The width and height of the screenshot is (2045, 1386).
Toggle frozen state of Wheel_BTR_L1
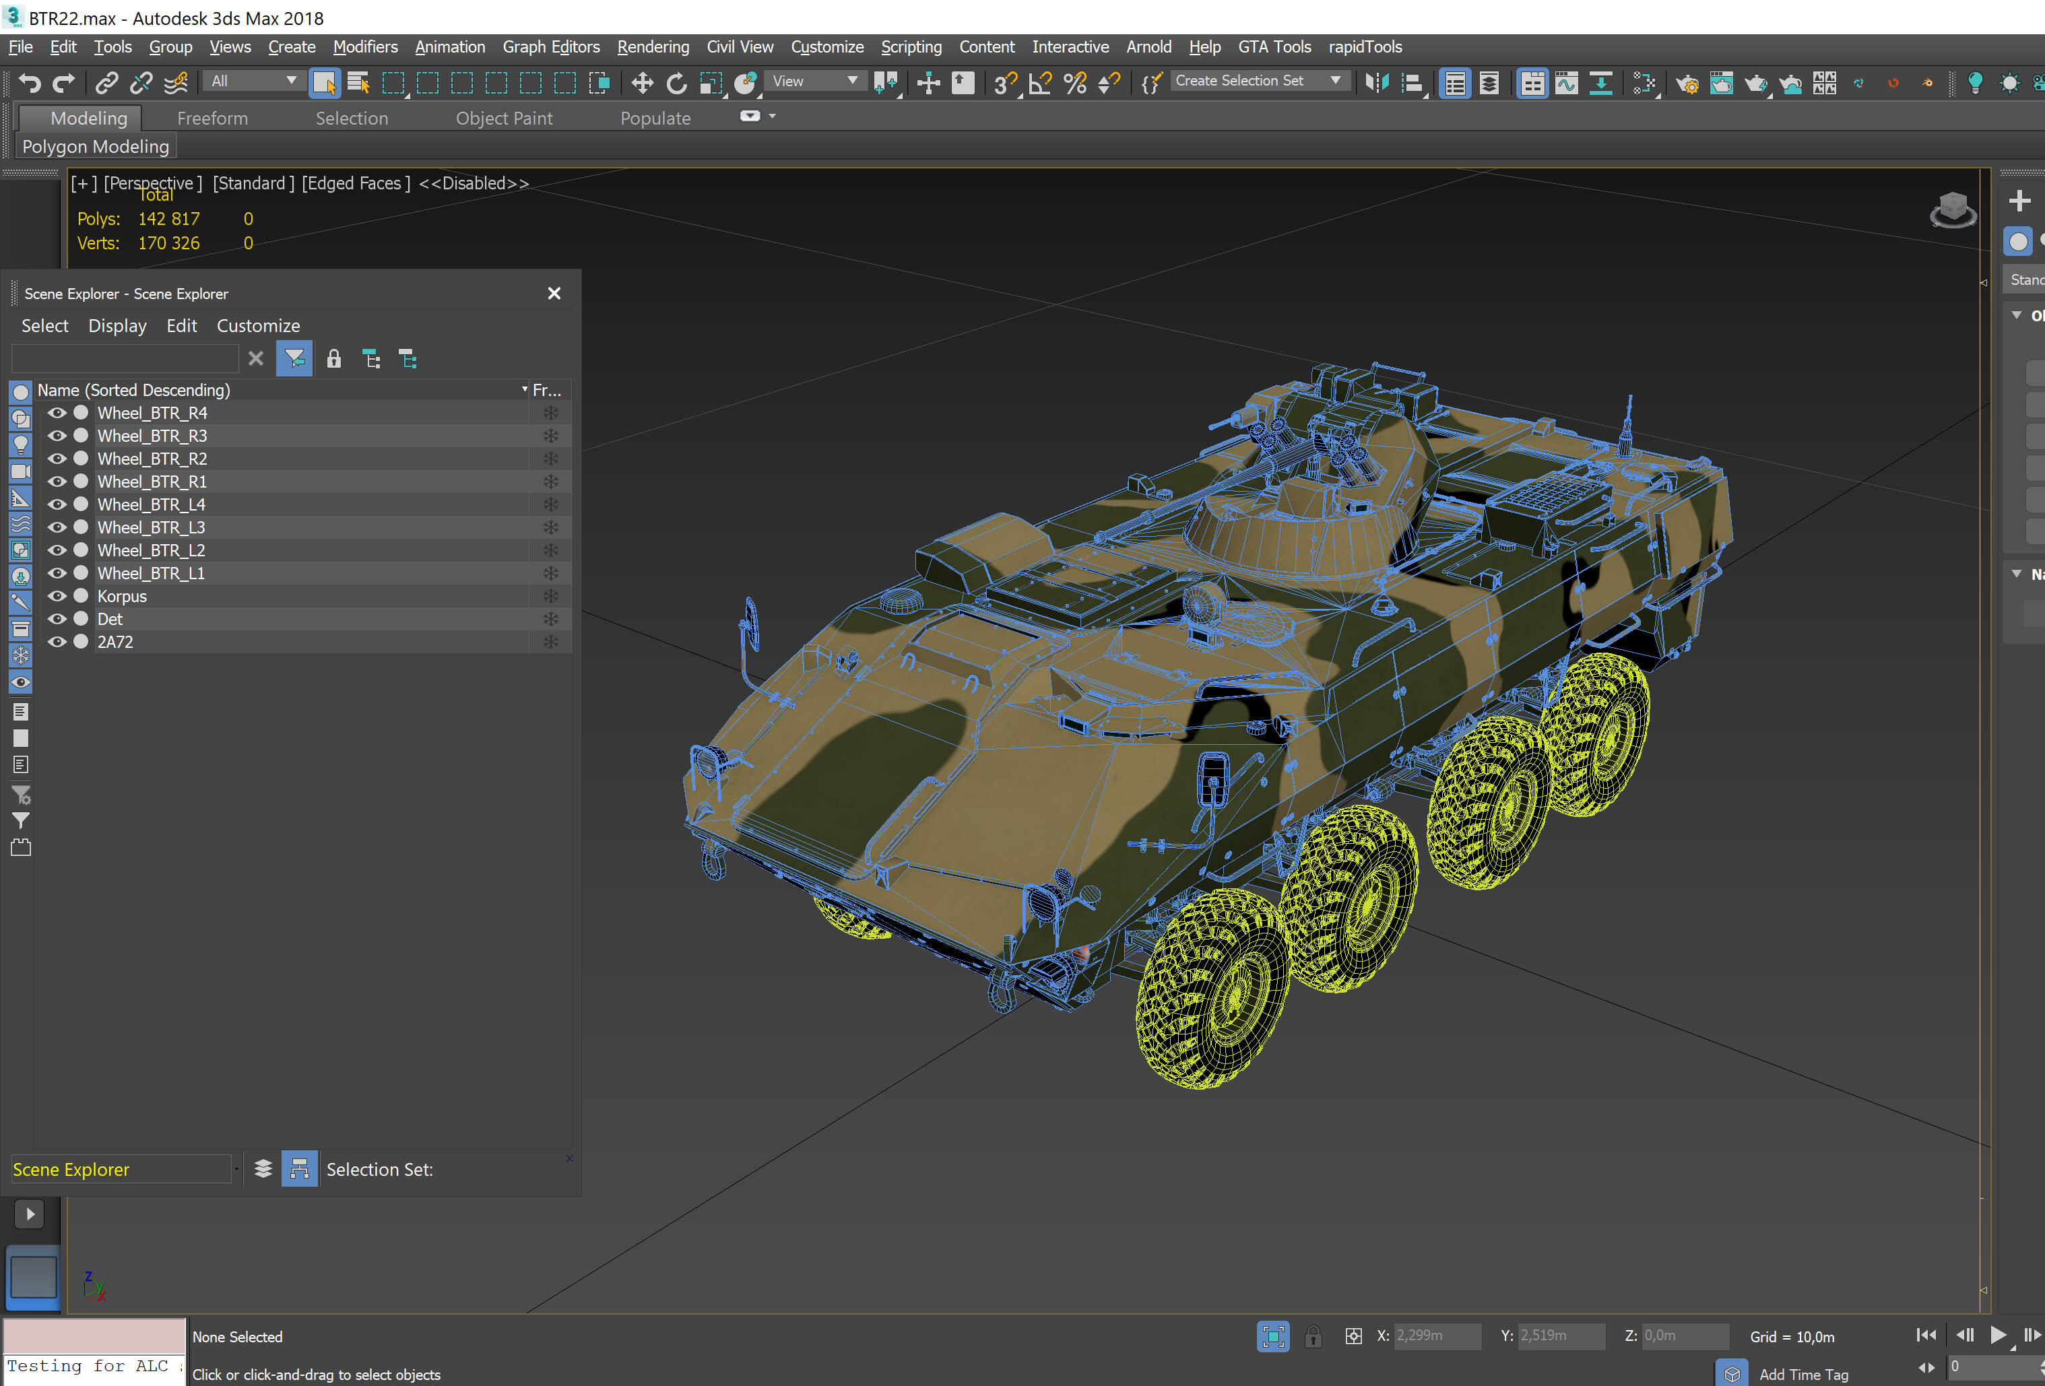551,573
